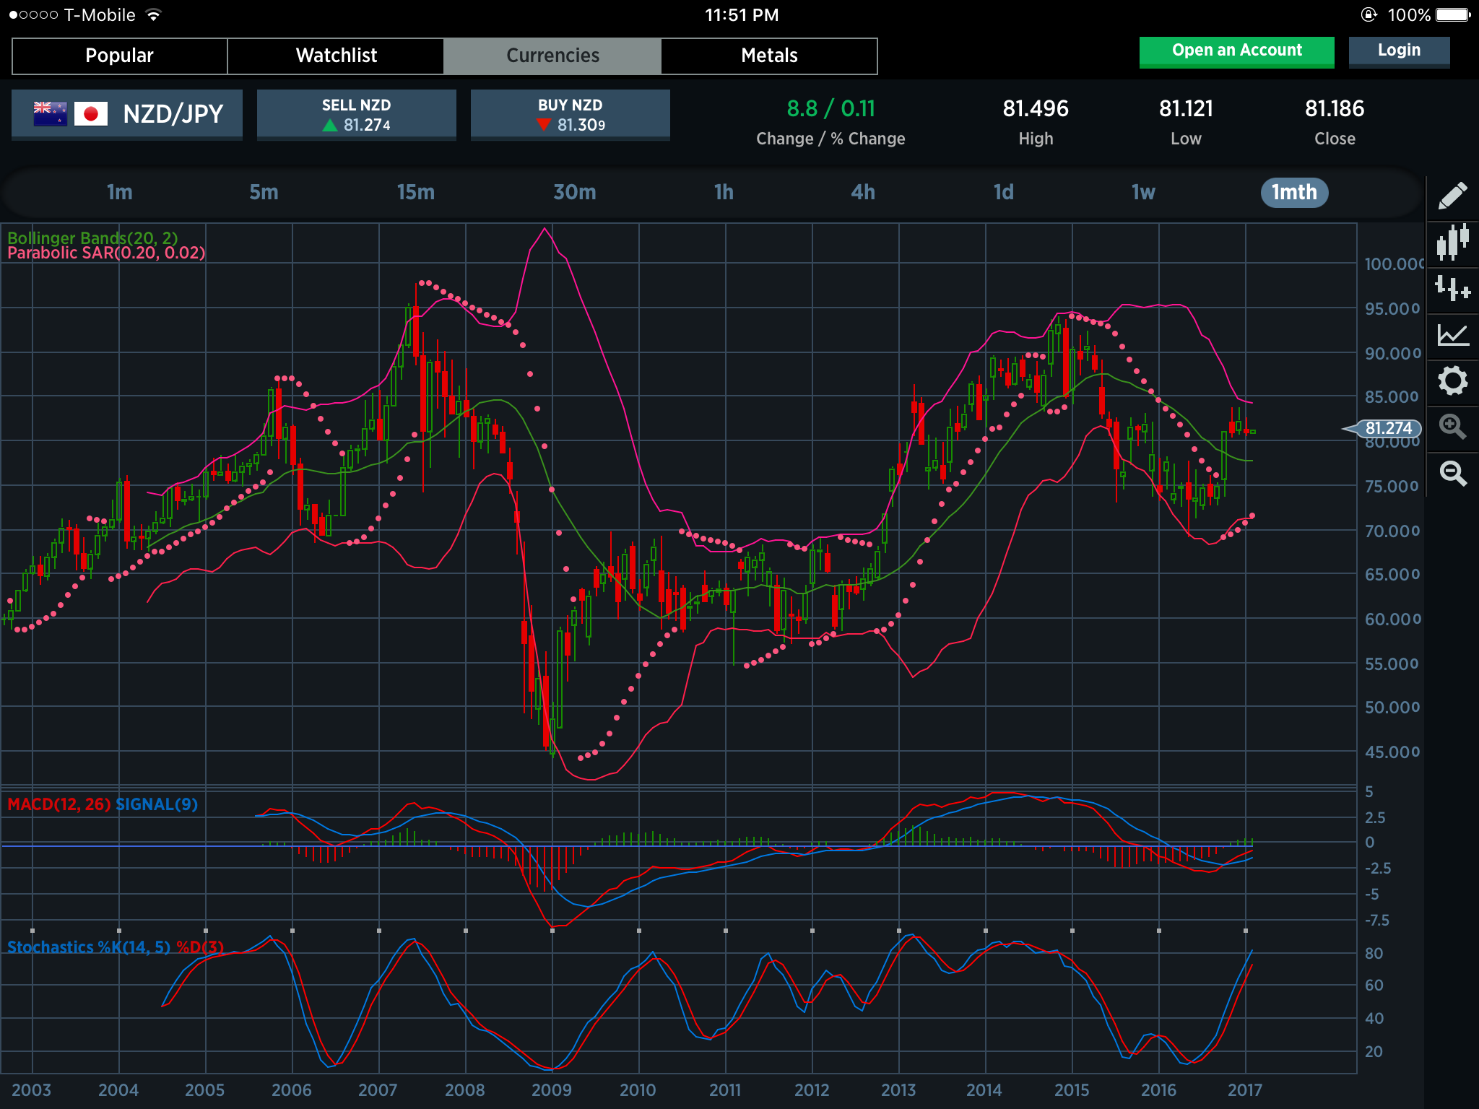Image resolution: width=1479 pixels, height=1109 pixels.
Task: Select the pencil drawing tool
Action: click(1452, 196)
